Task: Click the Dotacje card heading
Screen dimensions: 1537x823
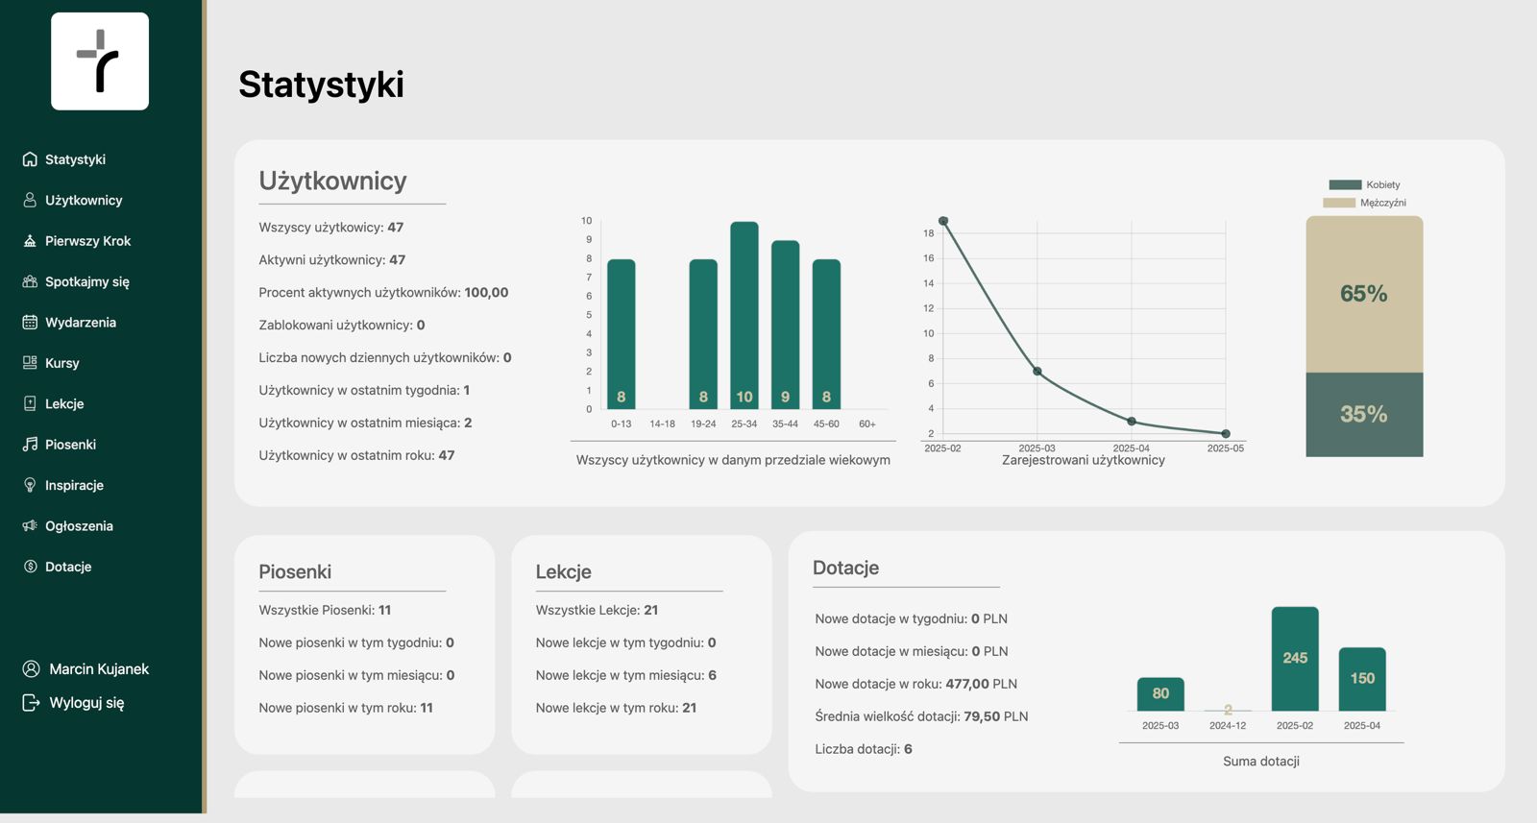Action: tap(845, 568)
